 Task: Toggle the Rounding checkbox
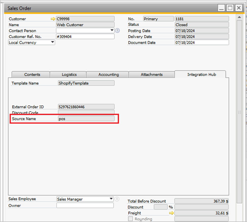click(x=130, y=219)
